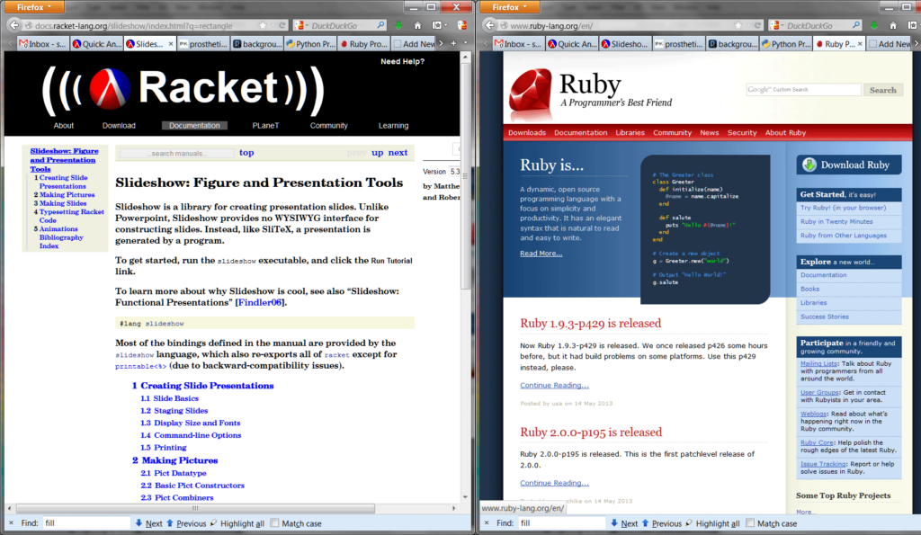This screenshot has height=535, width=921.
Task: Bookmark the Racket slideshow page with the star
Action: tap(263, 25)
